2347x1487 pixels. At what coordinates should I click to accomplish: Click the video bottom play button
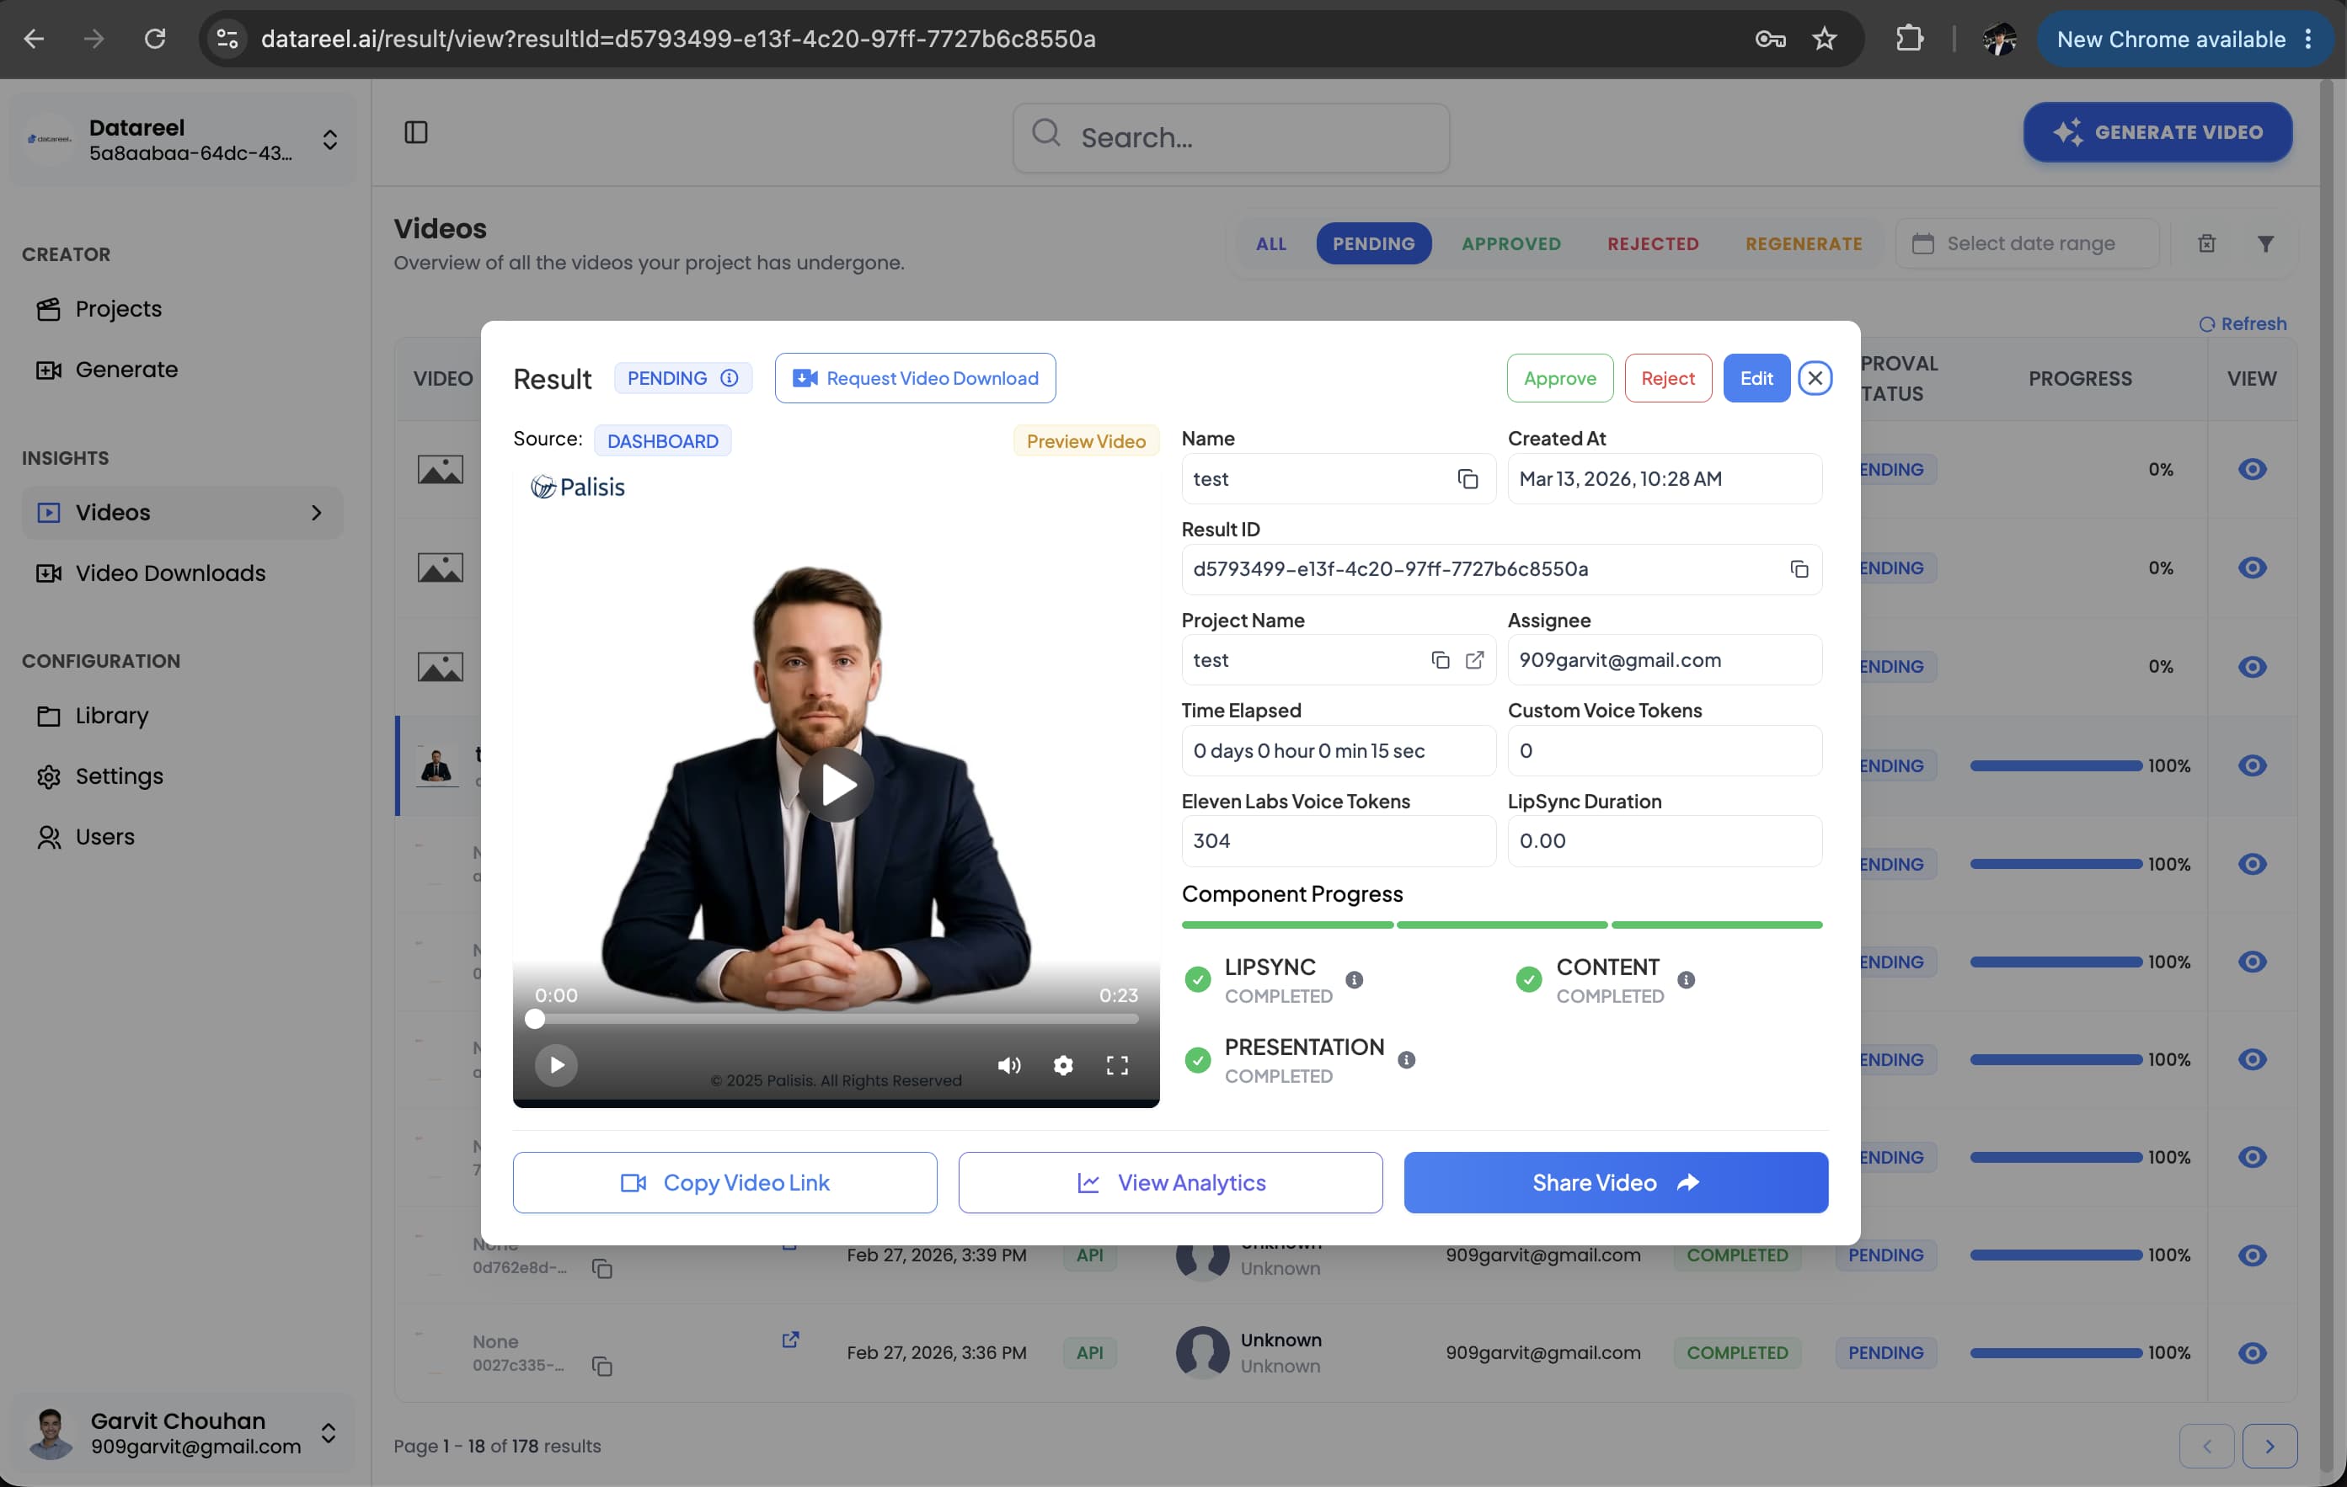(x=555, y=1065)
